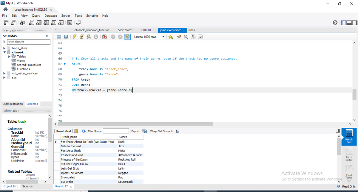Open the object inspector icon
Image resolution: width=358 pixels, height=192 pixels.
[x=23, y=22]
